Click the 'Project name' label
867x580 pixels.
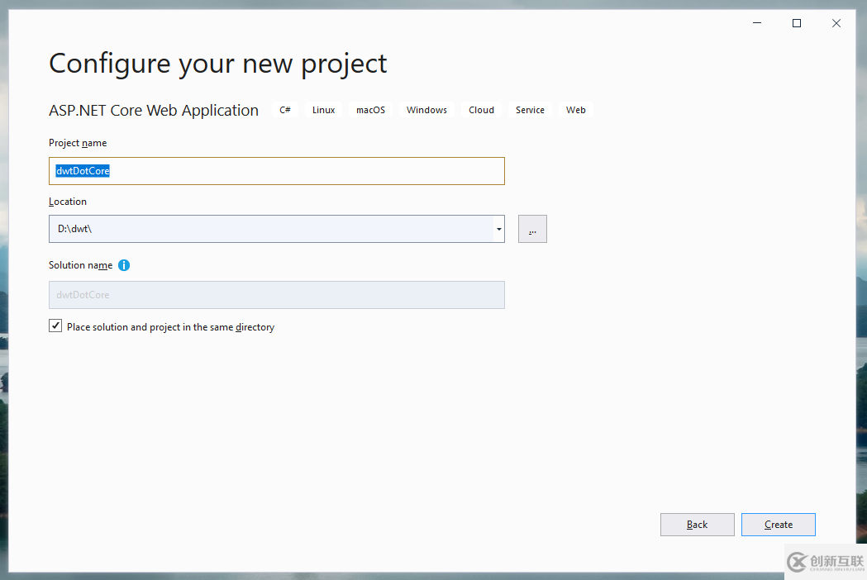(78, 143)
